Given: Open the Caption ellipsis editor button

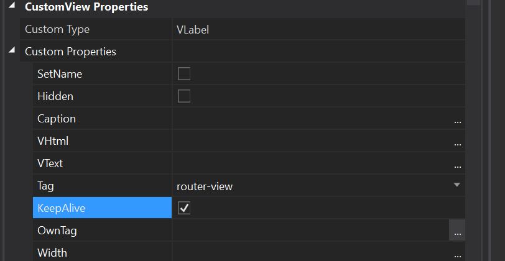Looking at the screenshot, I should (x=458, y=119).
